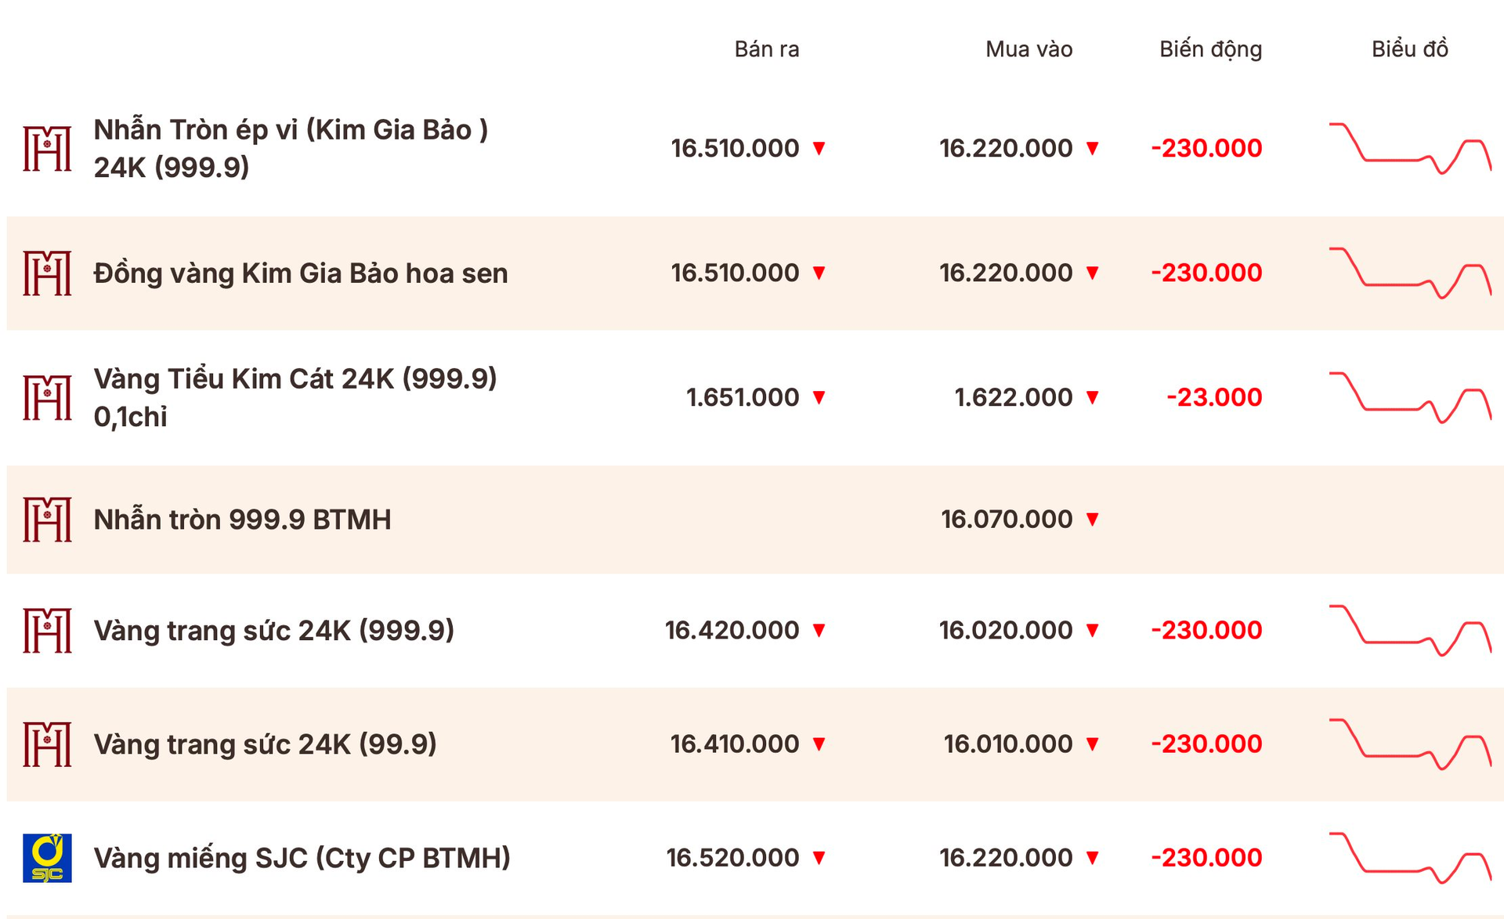Click down arrow next to 1.651.000 price
1504x919 pixels.
pyautogui.click(x=819, y=397)
